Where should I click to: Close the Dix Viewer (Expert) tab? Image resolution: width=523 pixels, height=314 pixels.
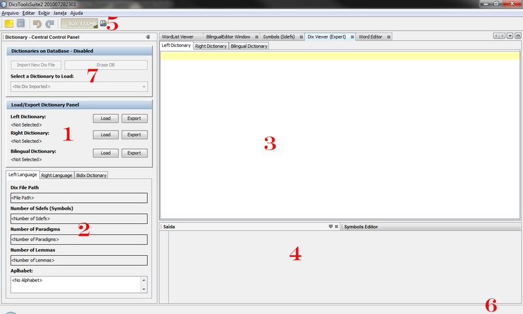tap(352, 37)
